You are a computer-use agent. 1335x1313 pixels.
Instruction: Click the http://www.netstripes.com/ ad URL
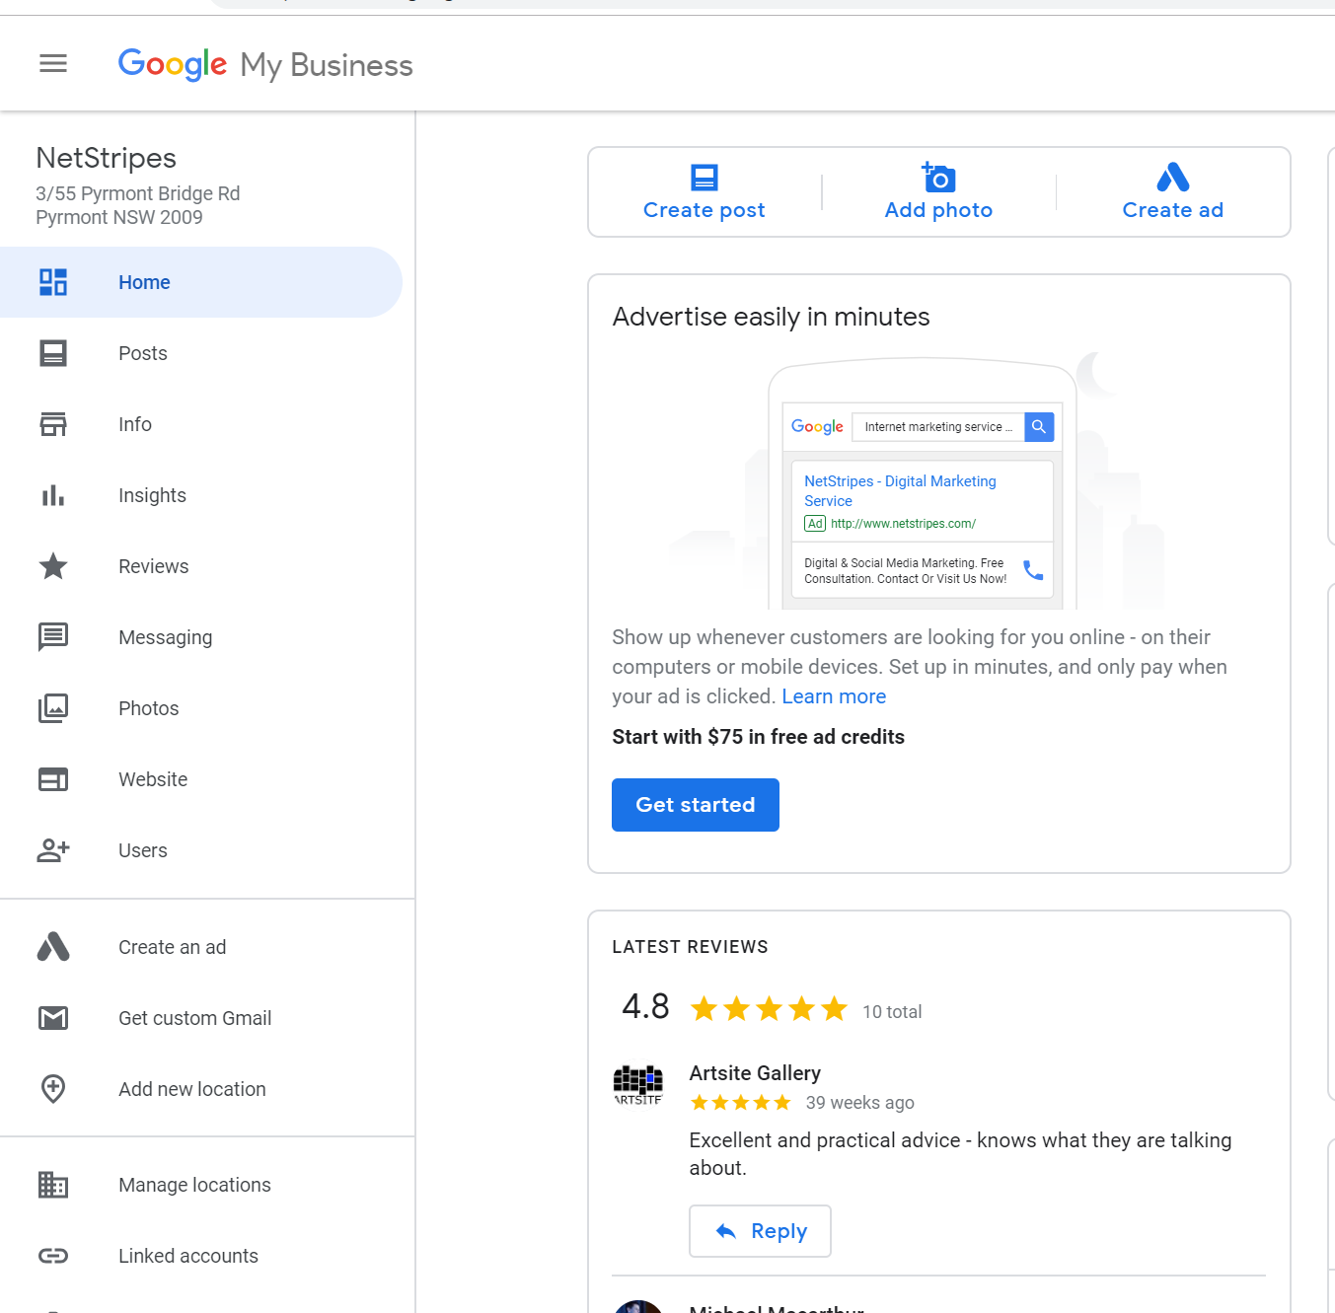tap(903, 524)
